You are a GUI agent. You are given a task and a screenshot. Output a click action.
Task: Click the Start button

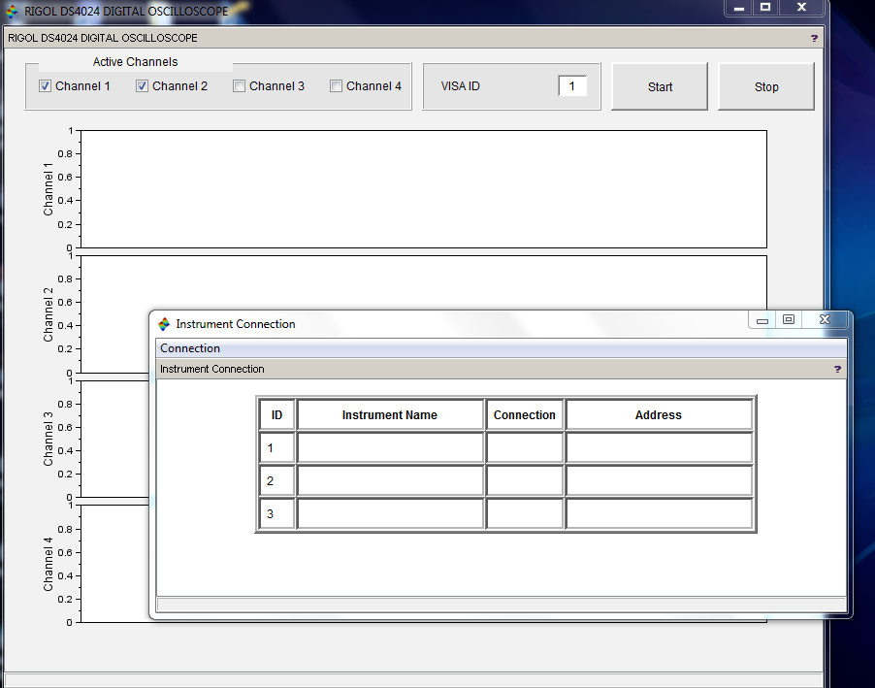(660, 86)
